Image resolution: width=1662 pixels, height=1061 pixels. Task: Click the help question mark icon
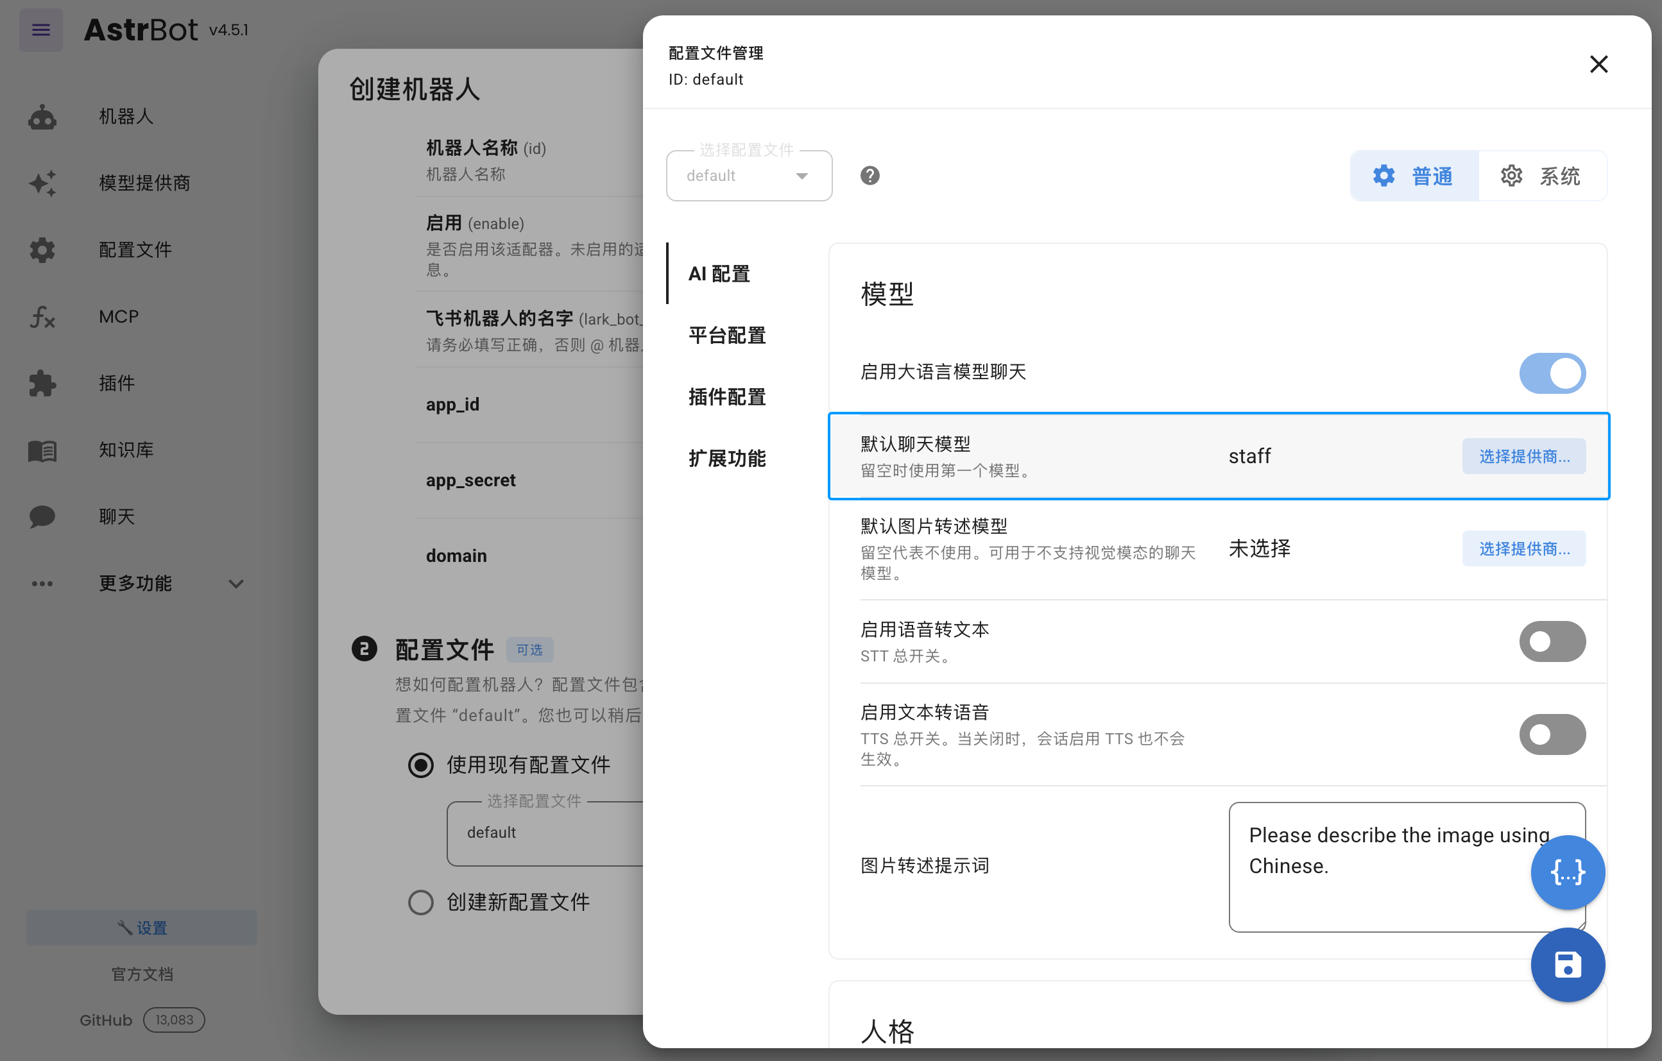[869, 175]
